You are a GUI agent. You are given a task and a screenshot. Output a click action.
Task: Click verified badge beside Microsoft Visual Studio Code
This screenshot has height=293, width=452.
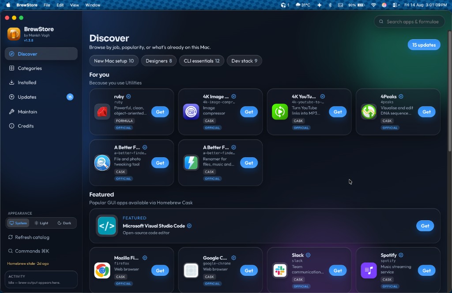189,226
